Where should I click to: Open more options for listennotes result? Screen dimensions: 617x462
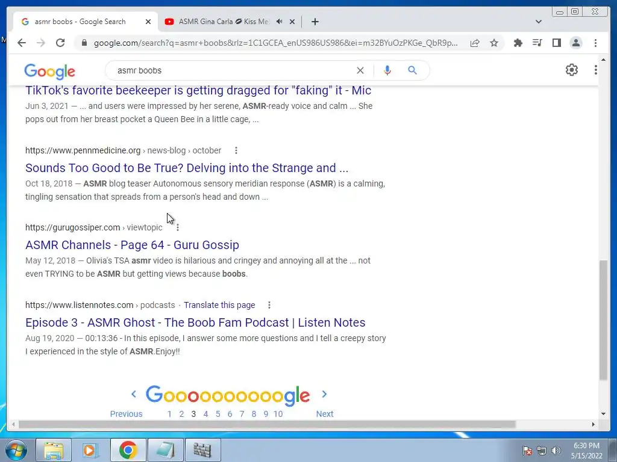pyautogui.click(x=269, y=305)
